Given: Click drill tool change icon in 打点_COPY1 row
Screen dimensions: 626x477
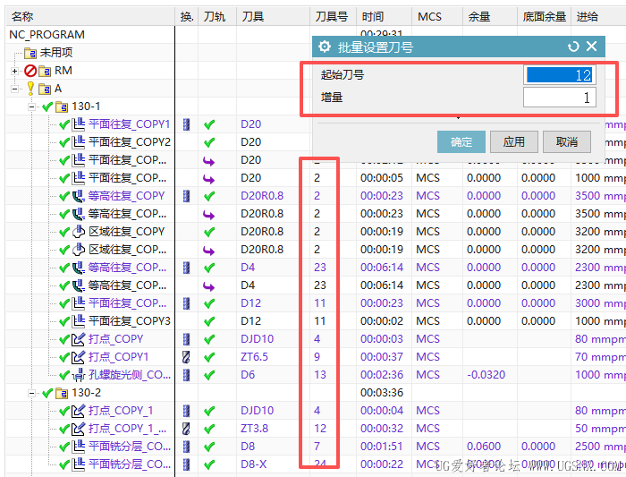Looking at the screenshot, I should tap(186, 357).
